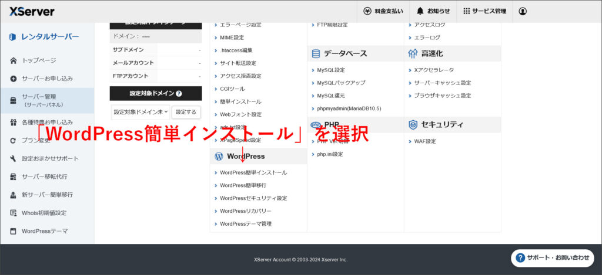
Task: Open WordPressセキュリティ設定 link
Action: [253, 198]
